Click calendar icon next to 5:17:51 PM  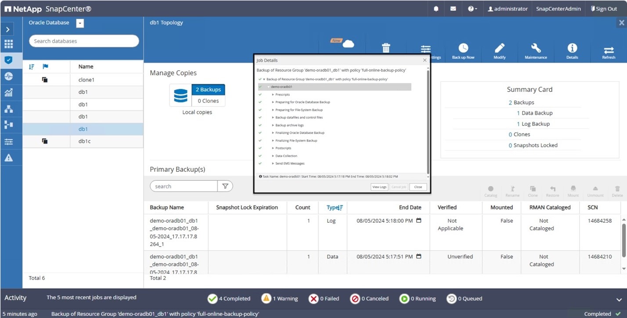(418, 257)
